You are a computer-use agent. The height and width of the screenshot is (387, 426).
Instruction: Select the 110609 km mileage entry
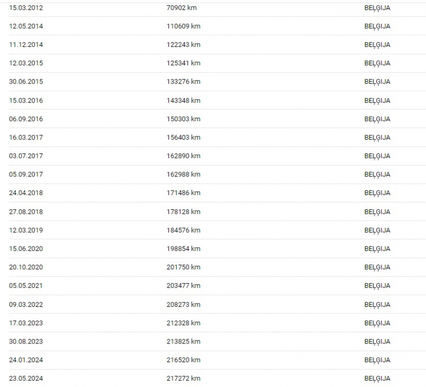(183, 26)
